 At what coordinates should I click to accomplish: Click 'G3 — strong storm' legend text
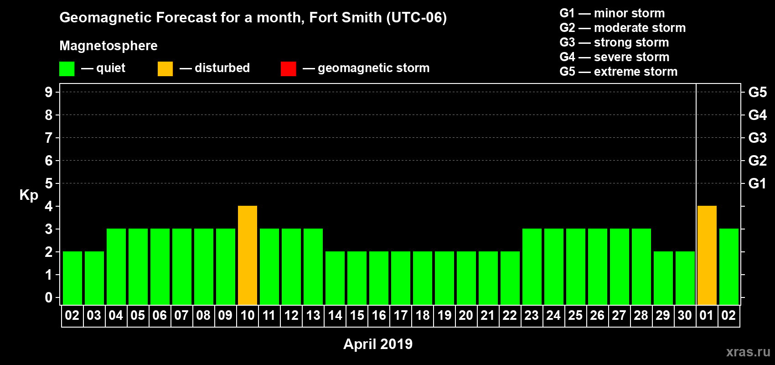(614, 42)
